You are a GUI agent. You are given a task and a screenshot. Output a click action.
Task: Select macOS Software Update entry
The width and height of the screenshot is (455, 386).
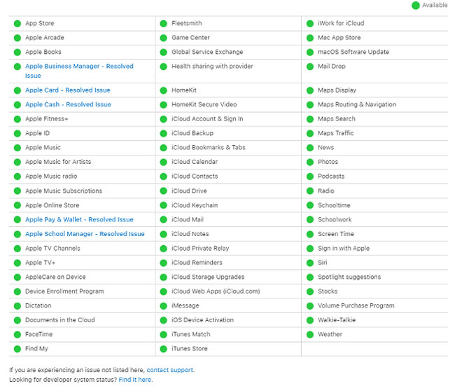coord(353,52)
